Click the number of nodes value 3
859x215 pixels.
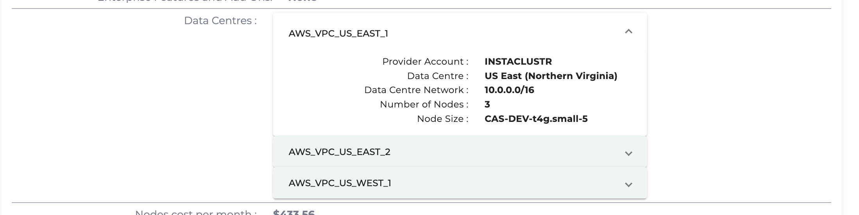(487, 104)
